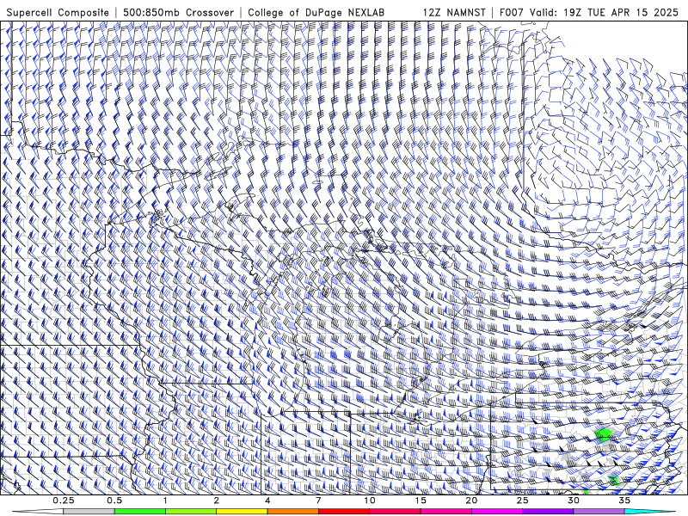Select the cyan above-35 legend arrow segment
688x516 pixels.
tap(650, 512)
